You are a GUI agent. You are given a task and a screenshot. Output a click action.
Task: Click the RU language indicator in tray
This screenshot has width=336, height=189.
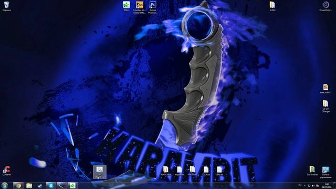(300, 185)
